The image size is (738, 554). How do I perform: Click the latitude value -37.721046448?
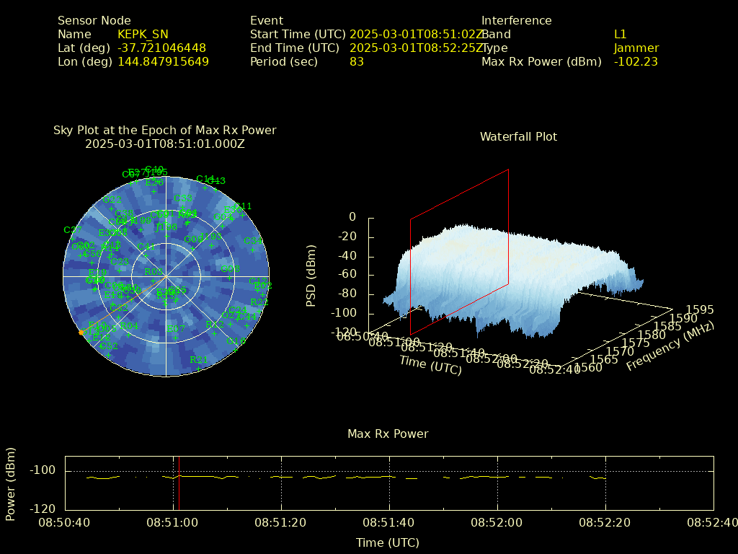161,48
